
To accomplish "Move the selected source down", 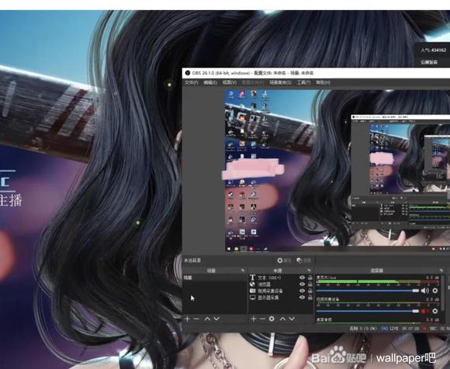I will pyautogui.click(x=292, y=319).
